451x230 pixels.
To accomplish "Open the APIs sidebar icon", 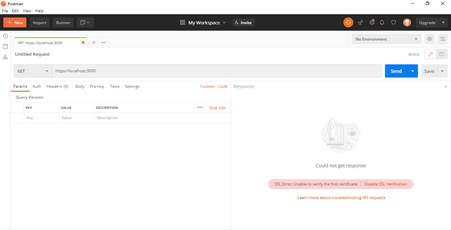I will pos(5,57).
